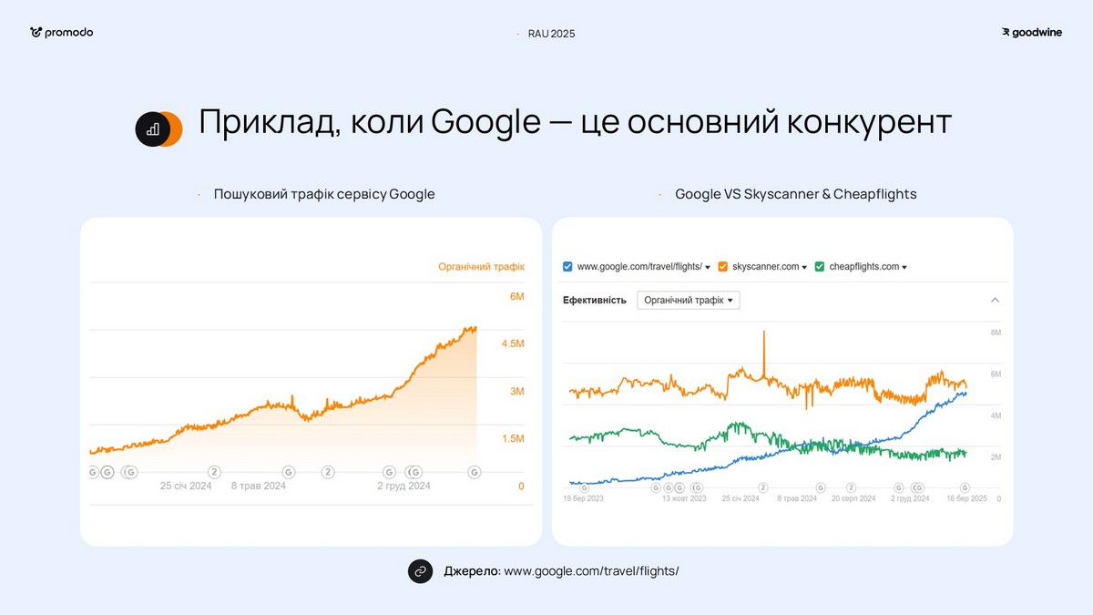Click the bar chart icon beside the title
This screenshot has width=1093, height=615.
tap(154, 129)
